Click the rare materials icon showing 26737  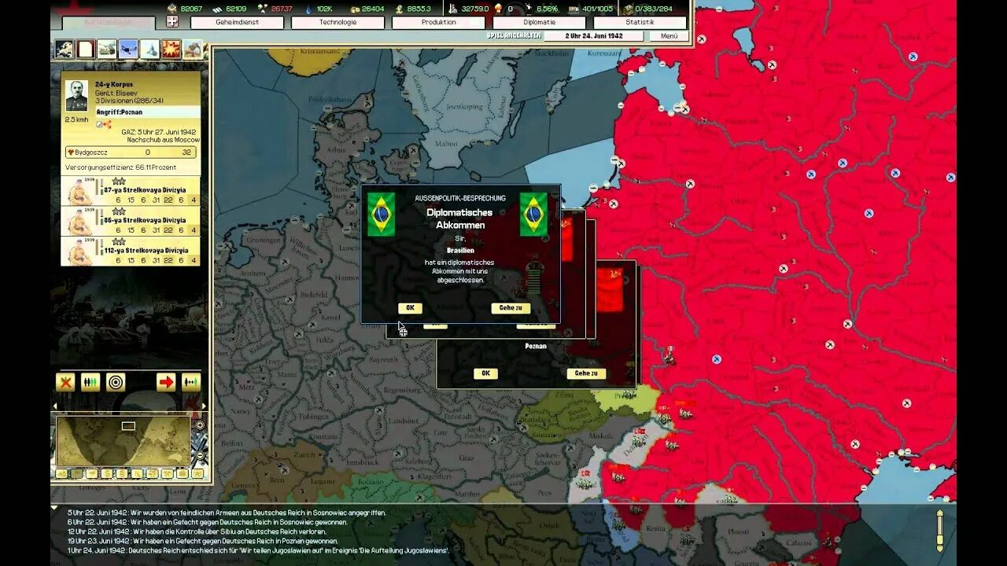coord(263,9)
